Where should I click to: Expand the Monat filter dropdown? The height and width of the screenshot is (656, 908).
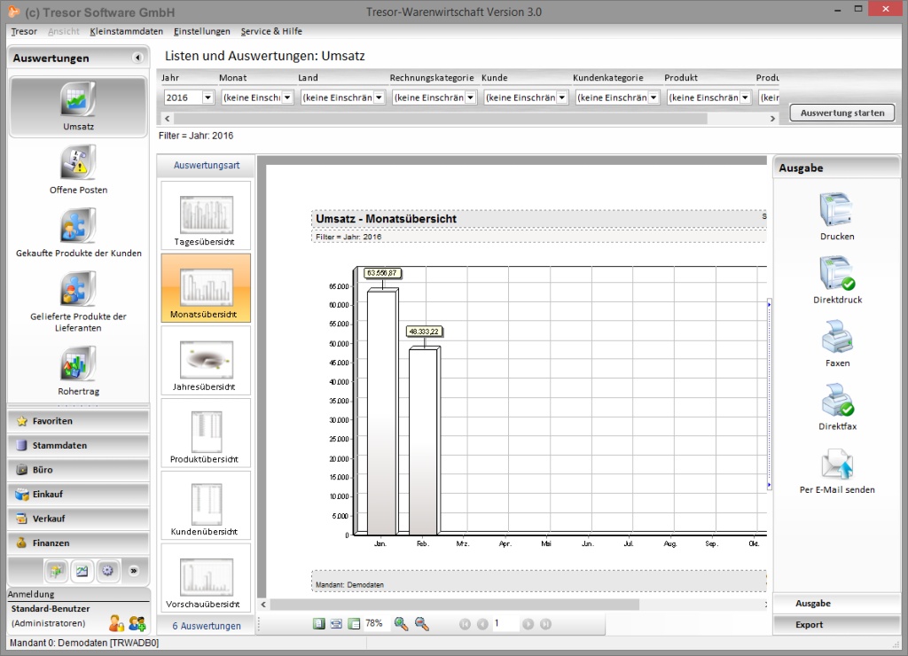pyautogui.click(x=287, y=98)
